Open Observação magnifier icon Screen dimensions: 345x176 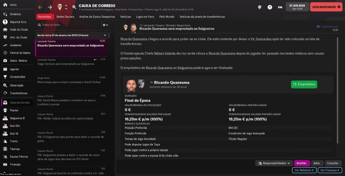tap(5, 85)
